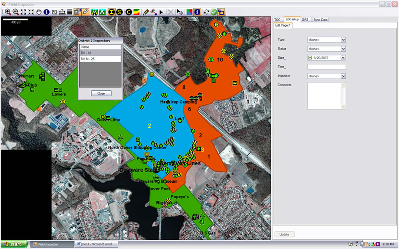Choose the black arrow pointer tool
Image resolution: width=399 pixels, height=249 pixels.
[161, 12]
